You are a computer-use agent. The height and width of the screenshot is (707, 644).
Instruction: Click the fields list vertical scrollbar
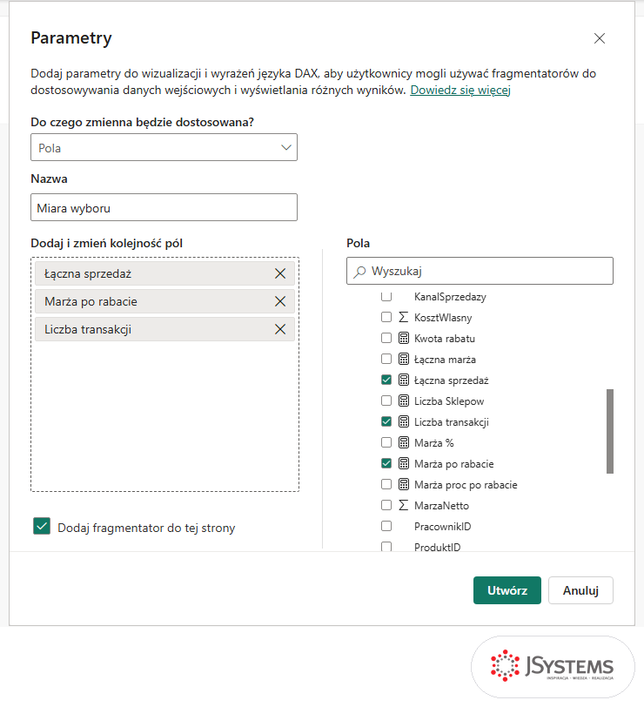click(x=610, y=431)
